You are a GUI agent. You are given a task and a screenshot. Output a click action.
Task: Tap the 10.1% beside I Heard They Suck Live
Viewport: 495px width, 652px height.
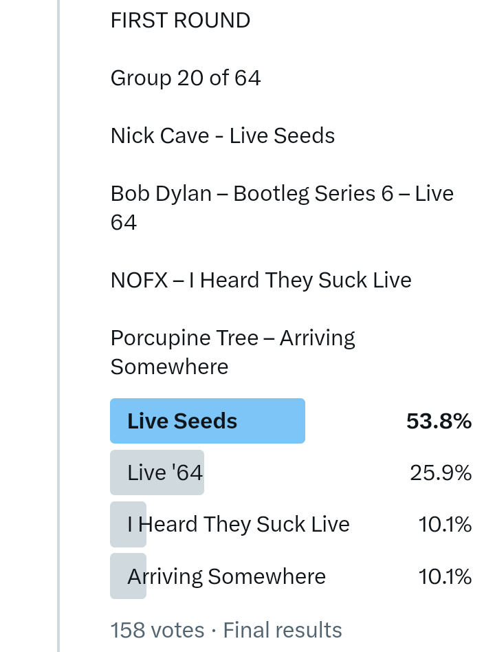pyautogui.click(x=445, y=525)
